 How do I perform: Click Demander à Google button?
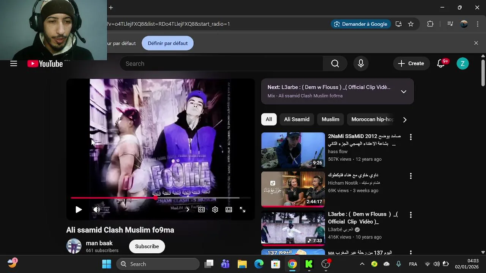point(360,24)
